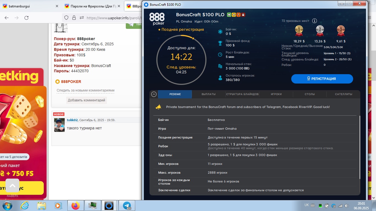
Task: Click the 888poker logo
Action: pos(157,19)
